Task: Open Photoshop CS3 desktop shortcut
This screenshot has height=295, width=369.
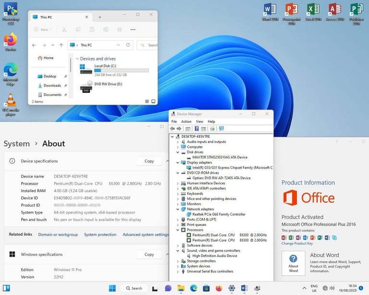Action: [11, 13]
